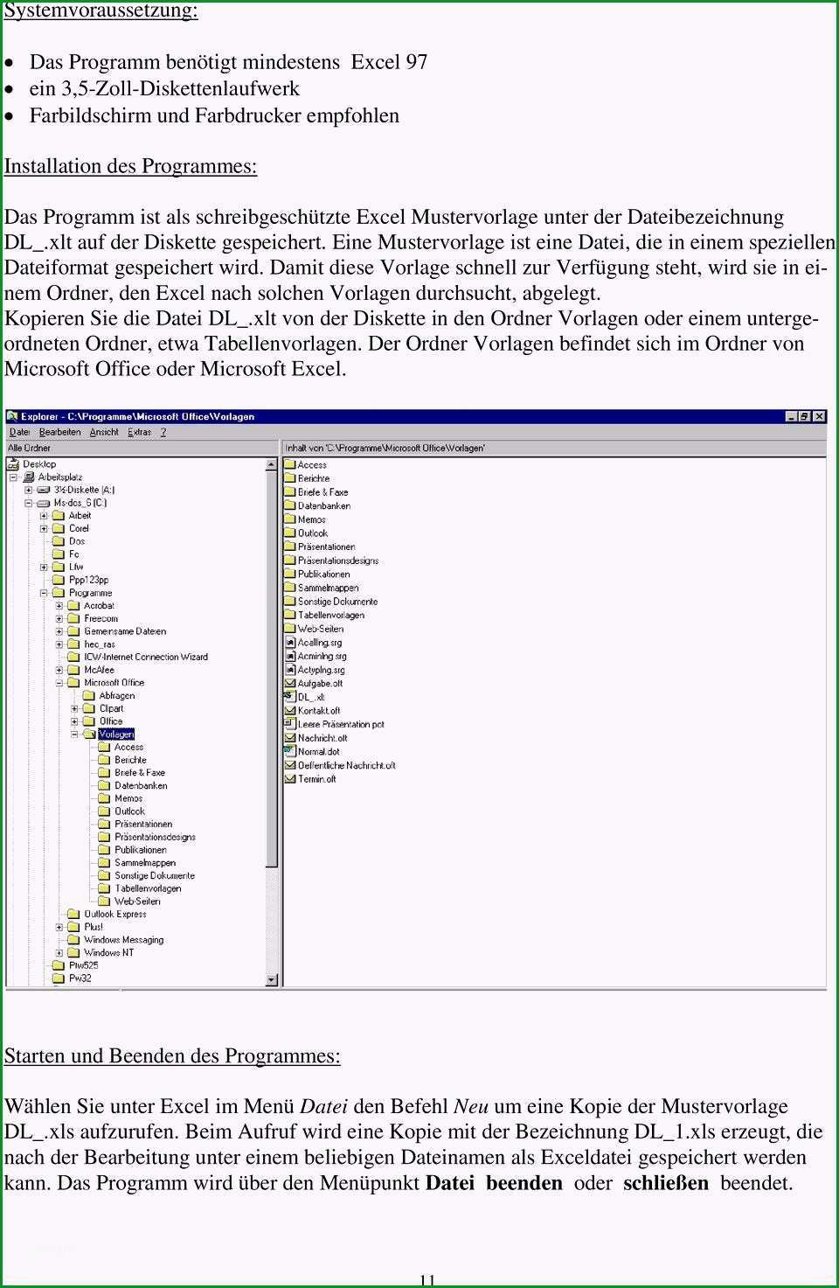Click the Outlook Express folder icon in the tree
The image size is (839, 1288).
[73, 915]
